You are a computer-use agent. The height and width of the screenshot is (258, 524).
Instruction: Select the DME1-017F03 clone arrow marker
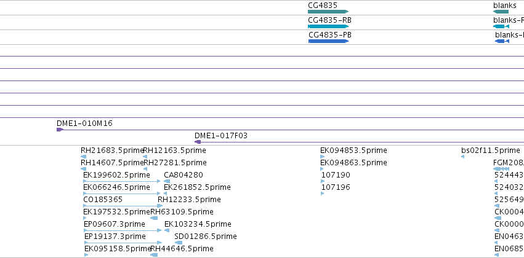point(198,142)
